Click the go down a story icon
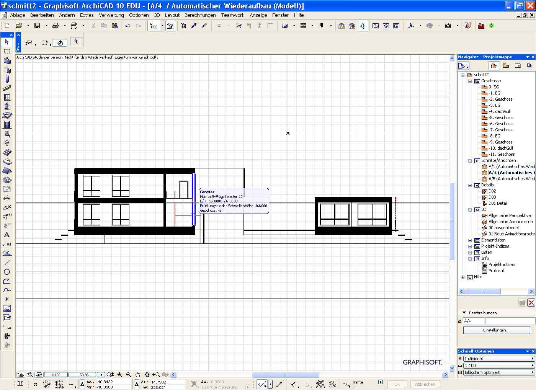The height and width of the screenshot is (390, 536). click(351, 26)
